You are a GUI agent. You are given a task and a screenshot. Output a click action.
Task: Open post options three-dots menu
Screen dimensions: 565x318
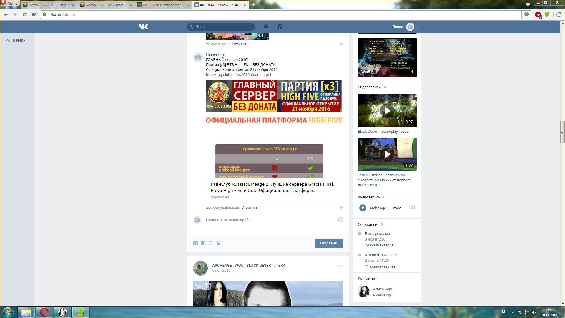340,266
